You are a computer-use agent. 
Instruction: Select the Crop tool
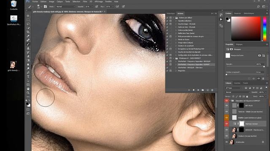coord(28,32)
